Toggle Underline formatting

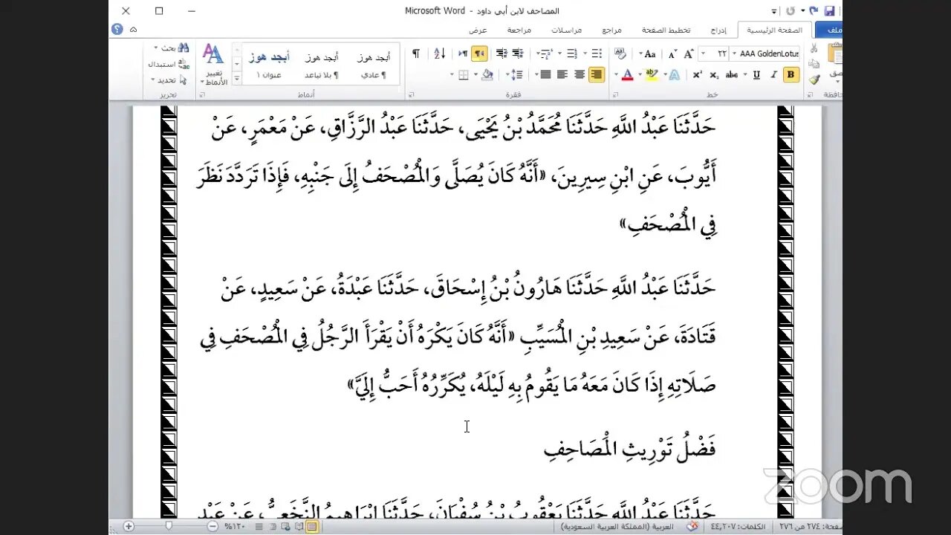(x=756, y=74)
